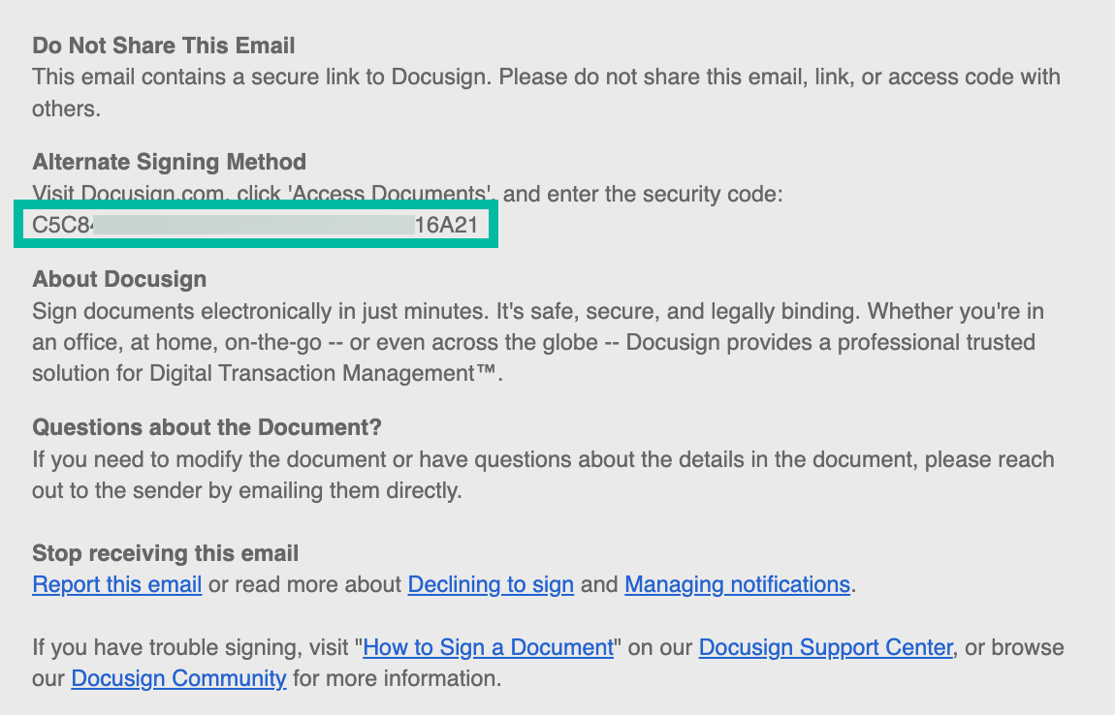Click the "Declining to sign" link

[x=491, y=585]
